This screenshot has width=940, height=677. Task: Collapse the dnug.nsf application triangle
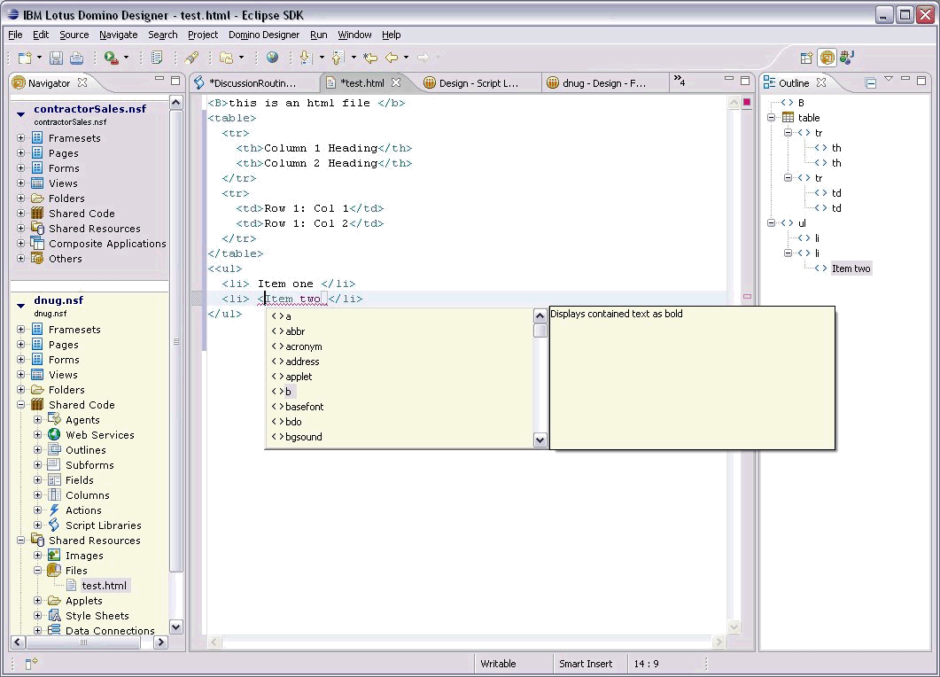click(21, 305)
